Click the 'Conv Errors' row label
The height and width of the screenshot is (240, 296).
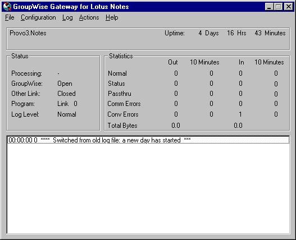pyautogui.click(x=123, y=114)
